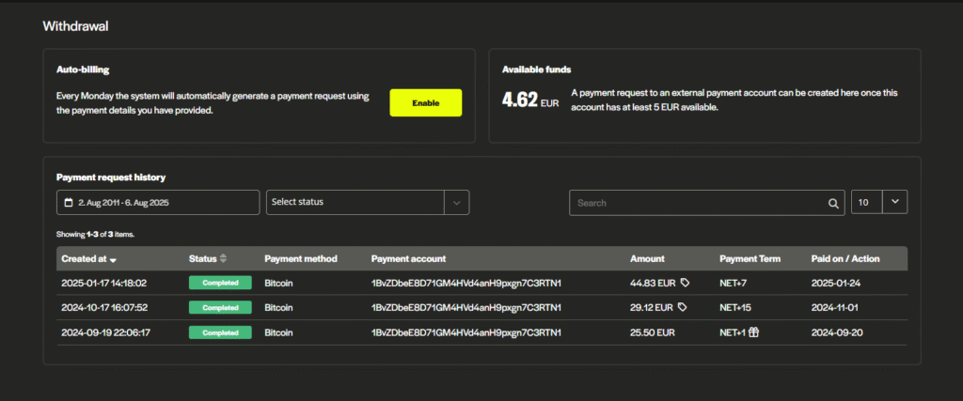Click the gift icon next to NET+1
Viewport: 963px width, 401px height.
pos(753,332)
